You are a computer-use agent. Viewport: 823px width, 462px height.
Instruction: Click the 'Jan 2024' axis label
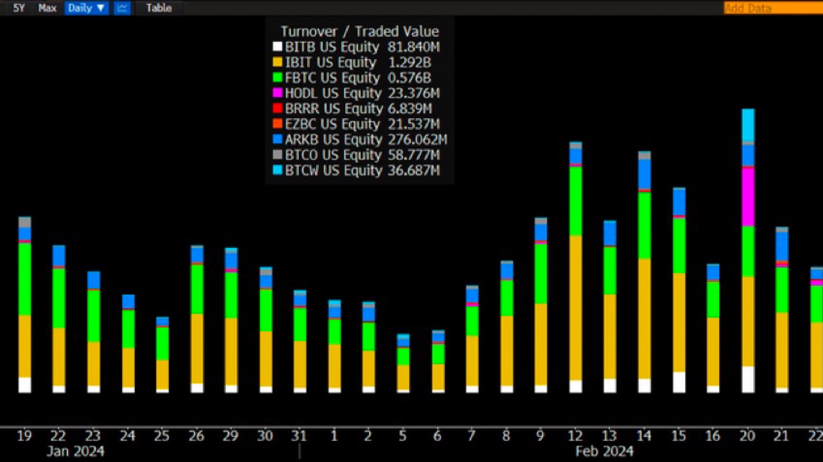coord(75,451)
